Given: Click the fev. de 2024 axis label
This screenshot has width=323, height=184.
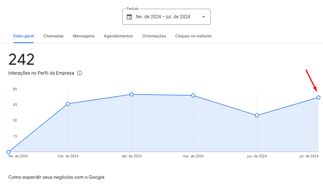Looking at the screenshot, I should coord(18,156).
